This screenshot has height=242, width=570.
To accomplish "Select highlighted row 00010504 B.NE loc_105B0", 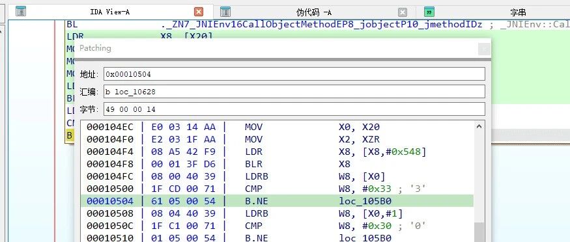I will click(x=277, y=201).
